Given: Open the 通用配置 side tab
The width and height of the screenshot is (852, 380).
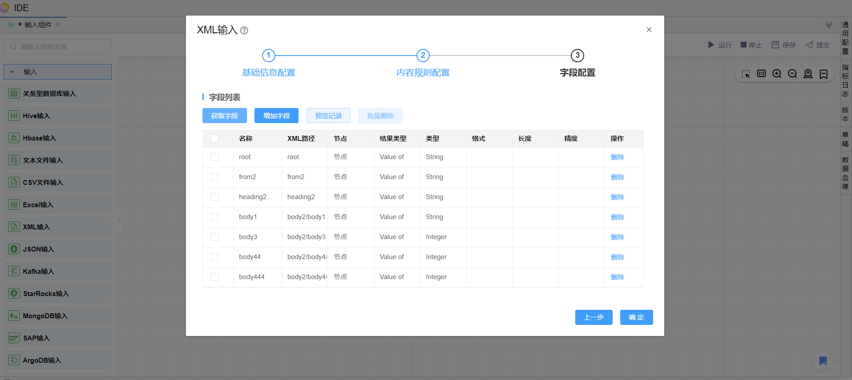Looking at the screenshot, I should click(845, 38).
